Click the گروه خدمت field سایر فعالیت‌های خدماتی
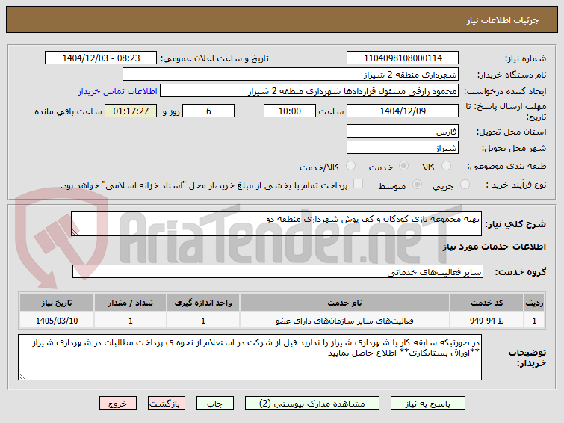The height and width of the screenshot is (423, 564). click(x=278, y=271)
